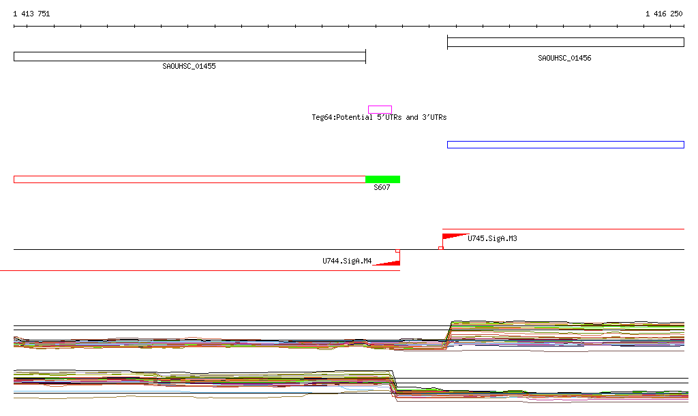698x416 pixels.
Task: Click the SAOUHSC_01456 gene name label
Action: [x=564, y=59]
